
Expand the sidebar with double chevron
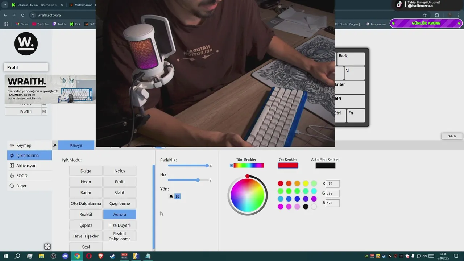coord(55,145)
